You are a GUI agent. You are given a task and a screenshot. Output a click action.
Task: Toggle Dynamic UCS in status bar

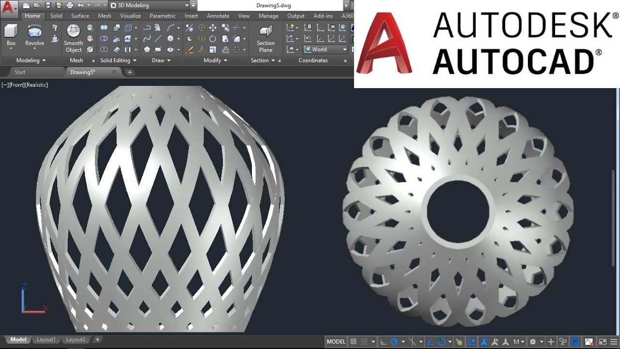(x=472, y=342)
